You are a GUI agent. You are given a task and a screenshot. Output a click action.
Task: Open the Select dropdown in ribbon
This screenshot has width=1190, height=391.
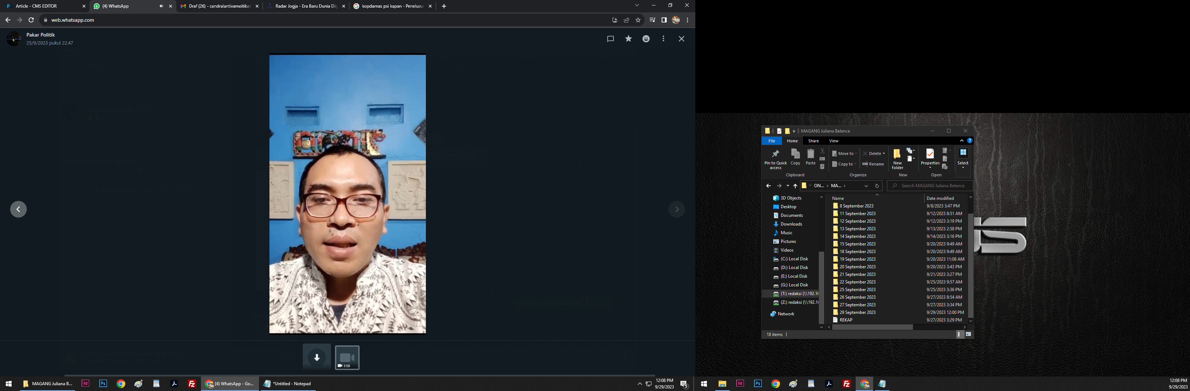click(963, 158)
